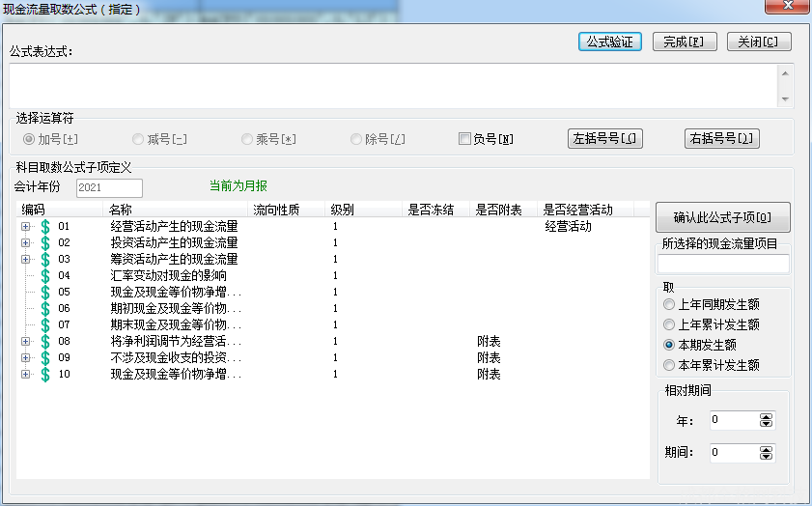Click the dollar icon for item 09
This screenshot has width=812, height=506.
pos(44,357)
